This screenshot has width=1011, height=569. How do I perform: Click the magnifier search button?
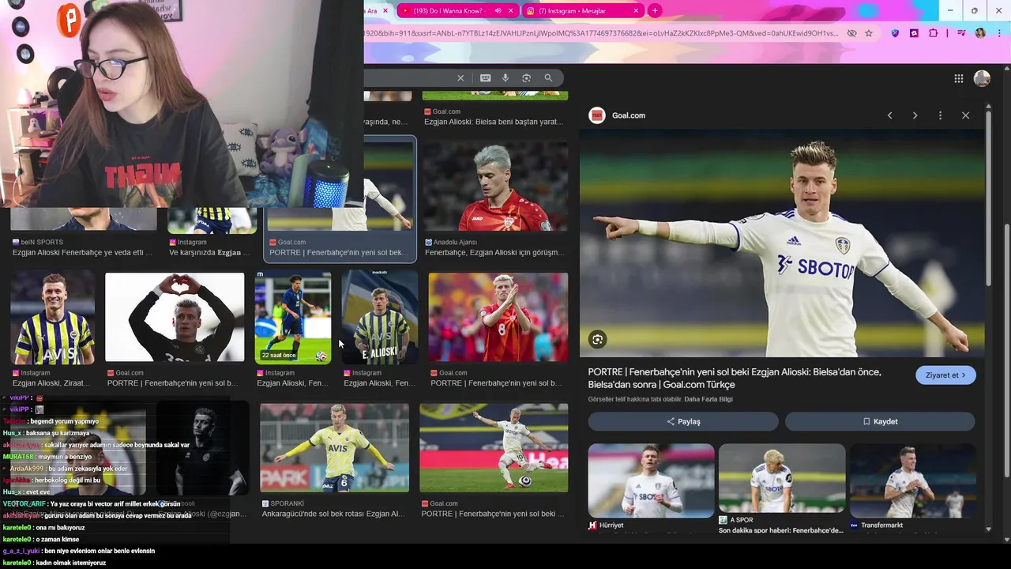[x=548, y=77]
